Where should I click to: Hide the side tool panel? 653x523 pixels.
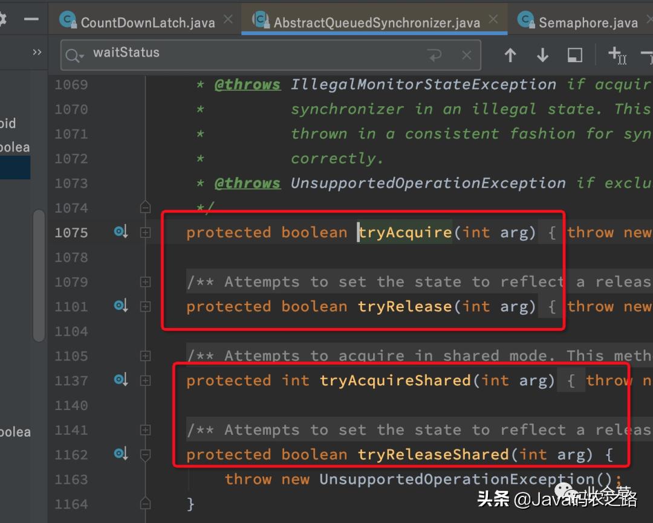[x=31, y=19]
